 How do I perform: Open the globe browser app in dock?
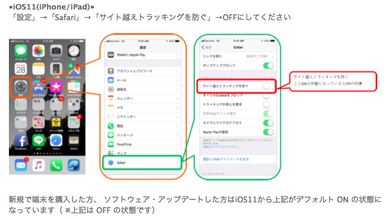[74, 166]
